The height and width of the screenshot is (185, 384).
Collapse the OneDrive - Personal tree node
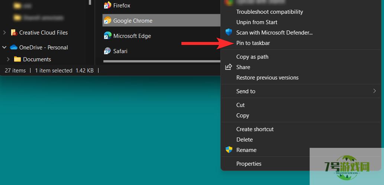[x=4, y=47]
